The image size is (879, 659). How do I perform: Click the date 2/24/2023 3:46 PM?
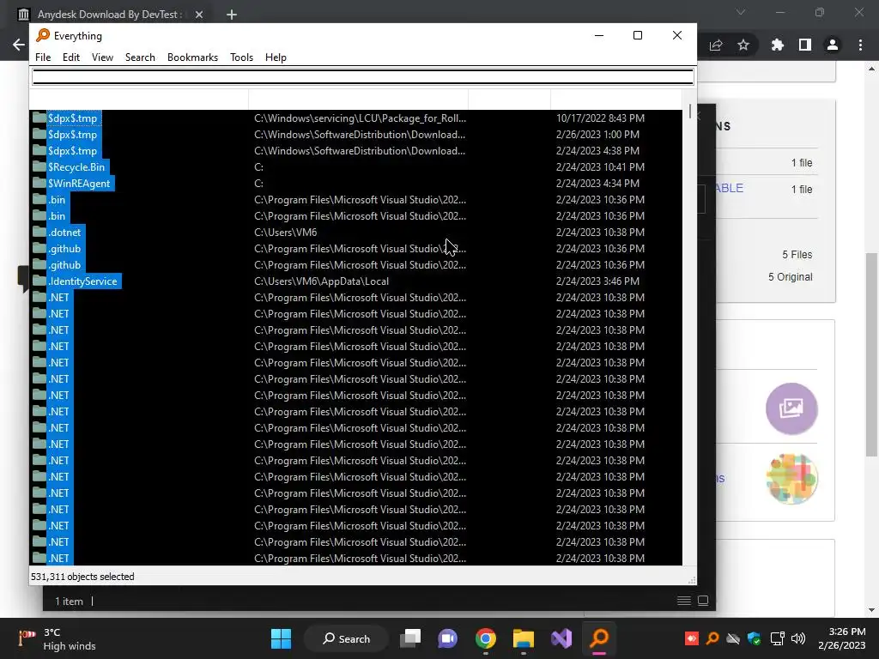click(x=597, y=281)
